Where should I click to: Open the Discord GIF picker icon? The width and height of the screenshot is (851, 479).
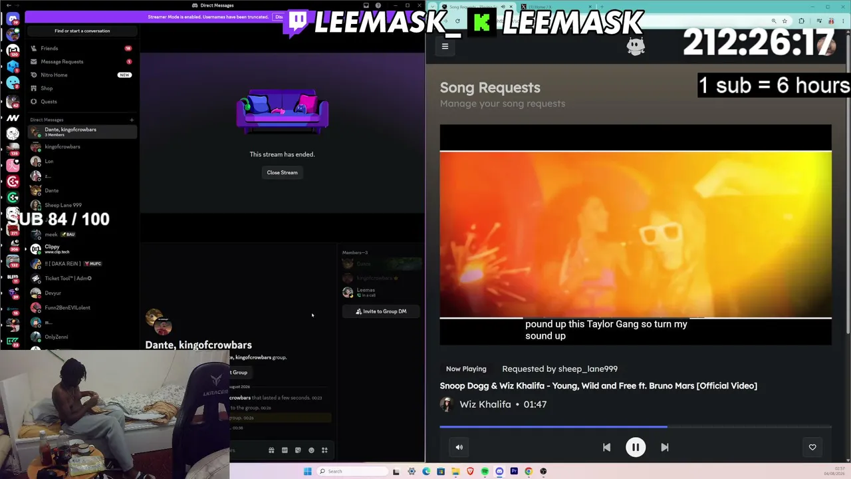(285, 450)
